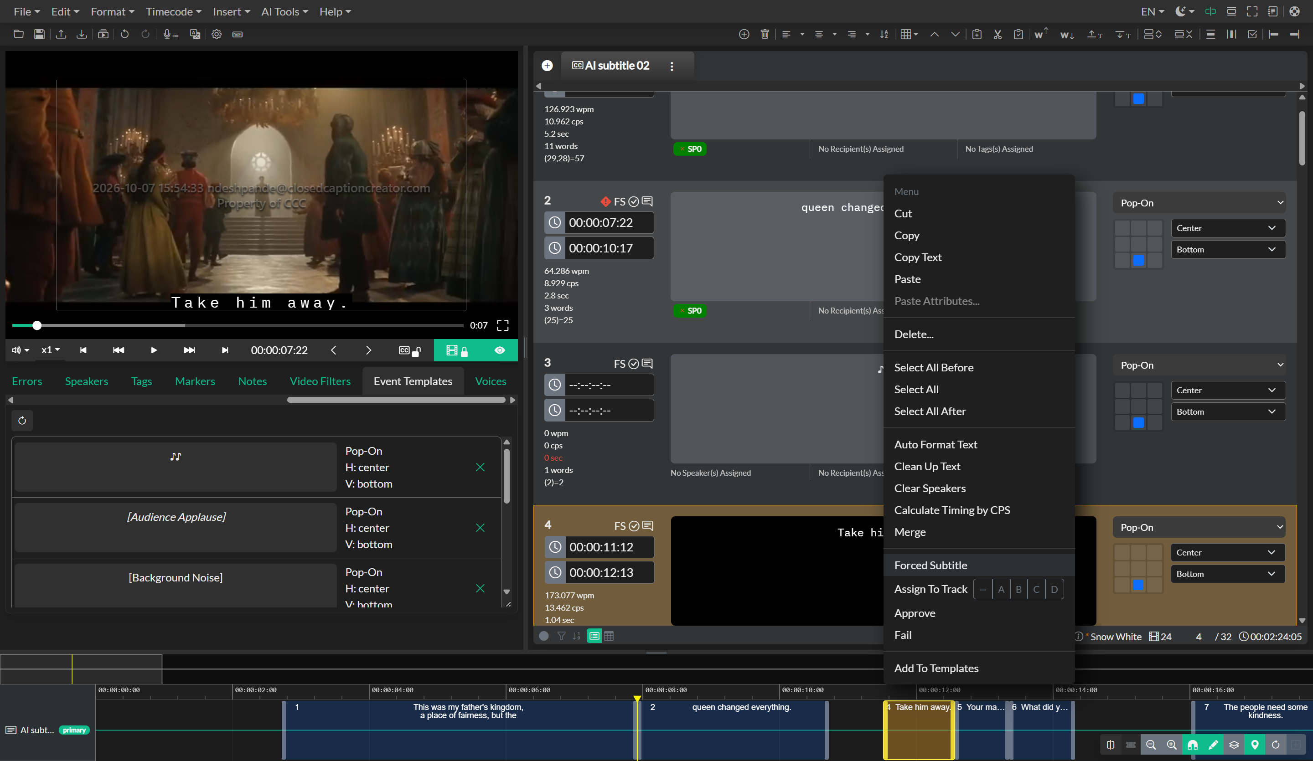Viewport: 1313px width, 761px height.
Task: Save the project with the floppy icon
Action: pyautogui.click(x=39, y=34)
